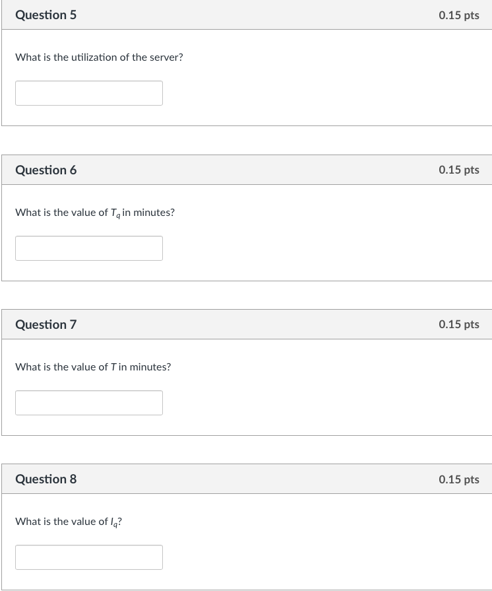Click the answer field for Question 6
The height and width of the screenshot is (591, 492).
coord(89,248)
